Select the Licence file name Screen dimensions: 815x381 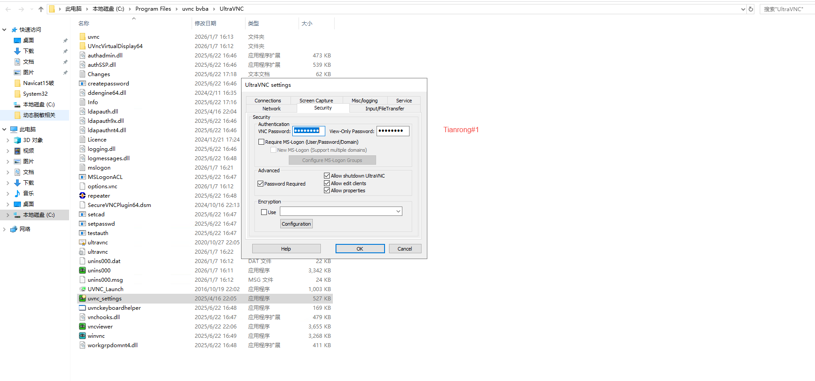click(97, 139)
